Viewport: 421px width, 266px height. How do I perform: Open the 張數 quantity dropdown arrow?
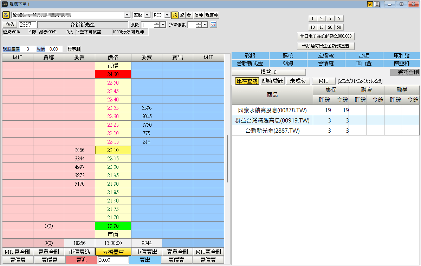tap(163, 25)
